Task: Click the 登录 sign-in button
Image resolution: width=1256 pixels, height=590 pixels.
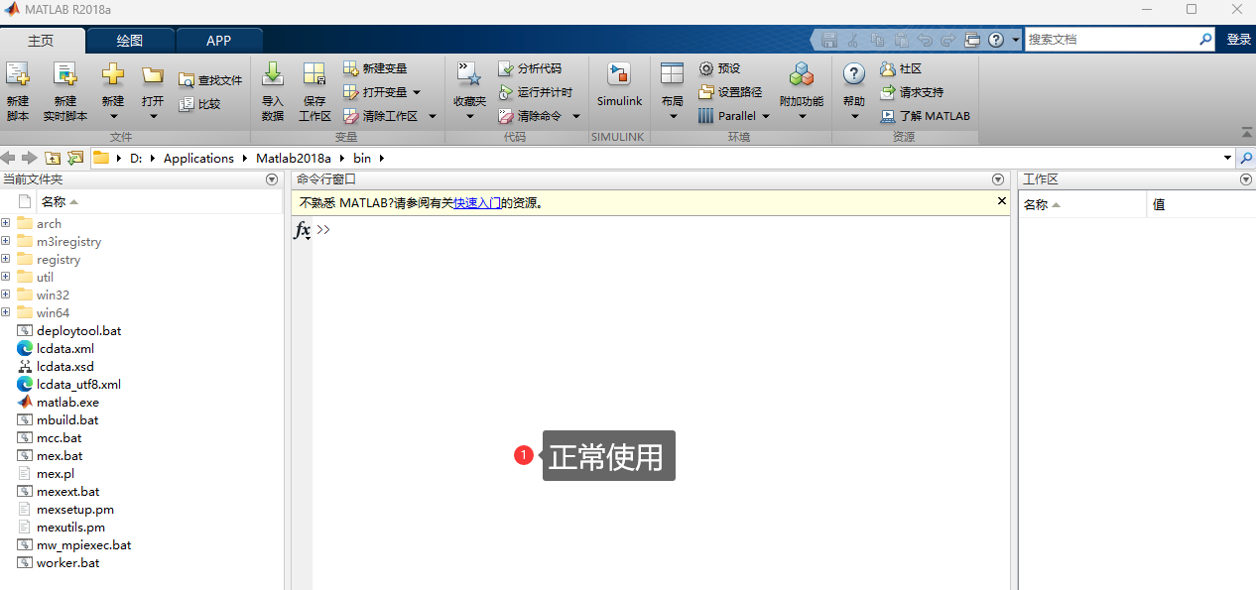Action: pyautogui.click(x=1239, y=40)
